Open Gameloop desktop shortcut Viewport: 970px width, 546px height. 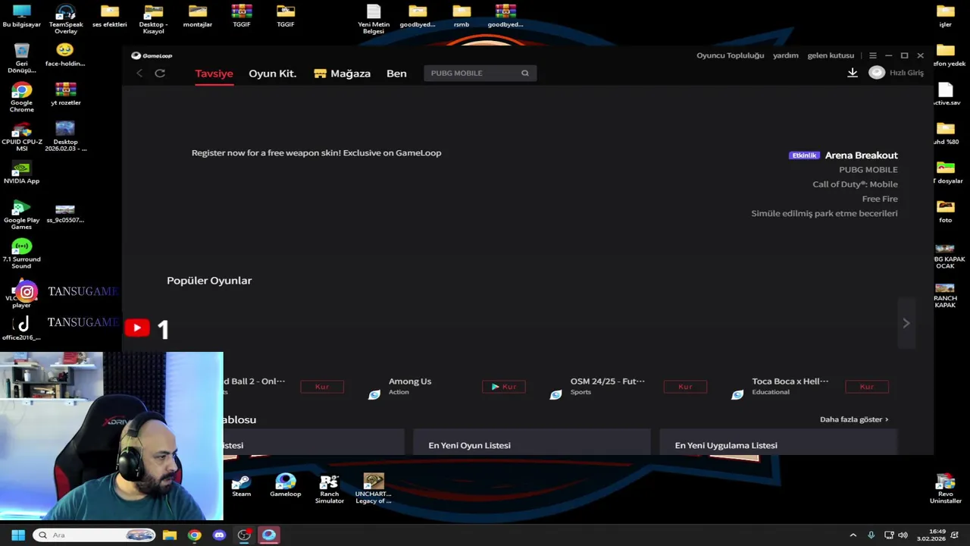tap(286, 485)
